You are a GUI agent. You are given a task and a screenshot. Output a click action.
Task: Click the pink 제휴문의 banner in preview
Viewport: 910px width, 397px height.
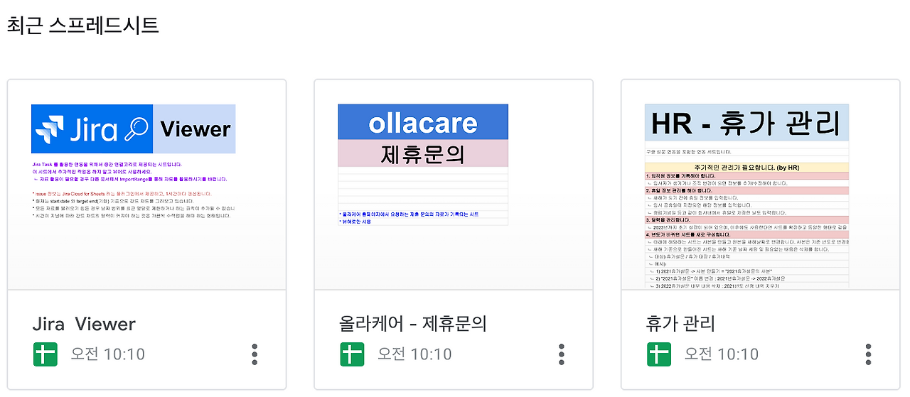[423, 153]
